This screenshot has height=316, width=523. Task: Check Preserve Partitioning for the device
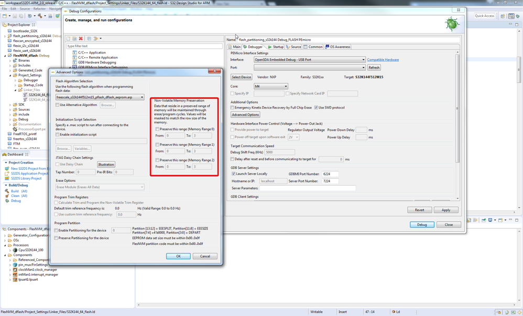[x=56, y=238]
